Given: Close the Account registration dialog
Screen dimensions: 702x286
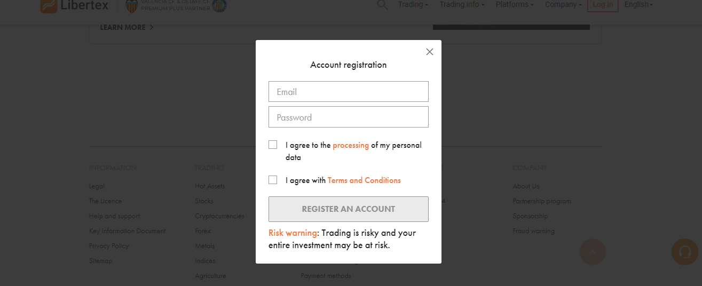Looking at the screenshot, I should pyautogui.click(x=430, y=52).
